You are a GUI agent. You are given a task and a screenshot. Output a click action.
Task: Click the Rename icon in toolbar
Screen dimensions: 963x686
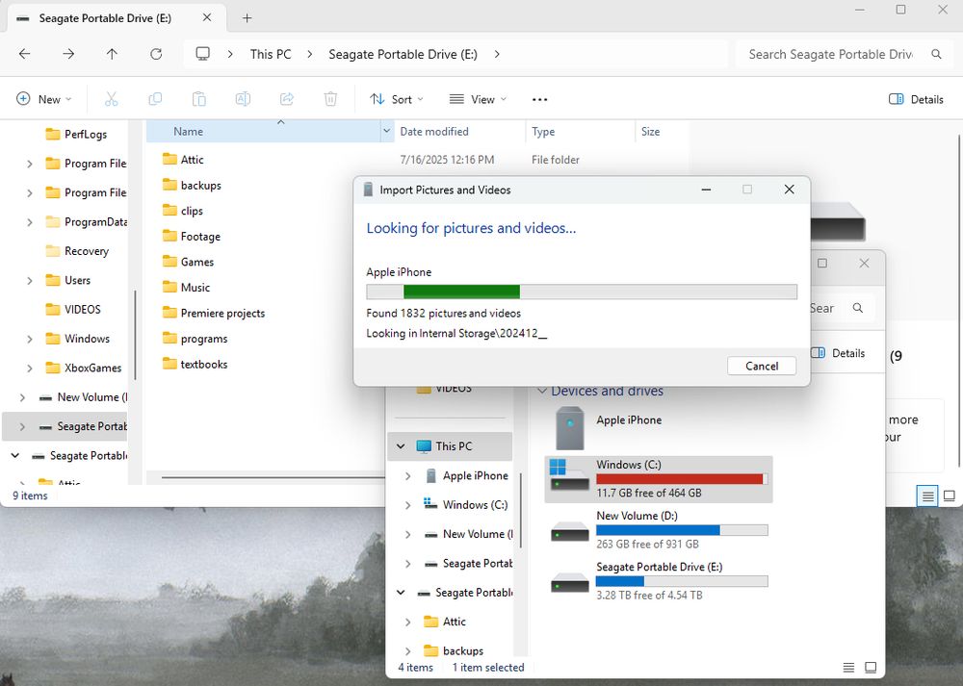(243, 99)
